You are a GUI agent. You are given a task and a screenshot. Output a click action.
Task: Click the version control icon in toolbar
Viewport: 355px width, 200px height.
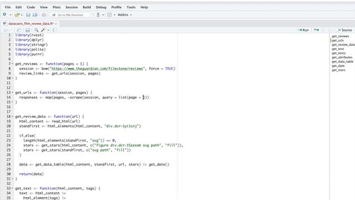point(98,15)
